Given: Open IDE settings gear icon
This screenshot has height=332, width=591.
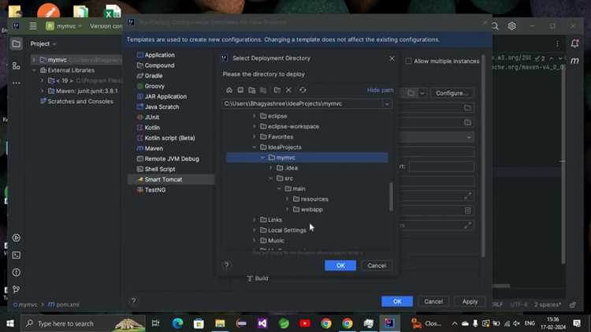Looking at the screenshot, I should click(x=512, y=26).
